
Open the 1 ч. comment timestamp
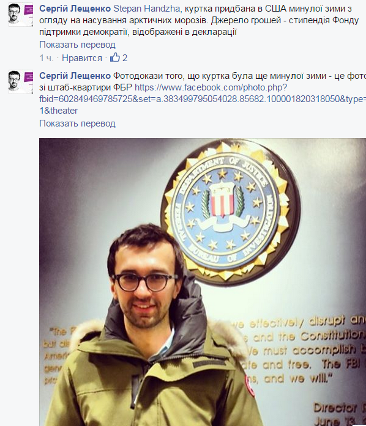[47, 58]
